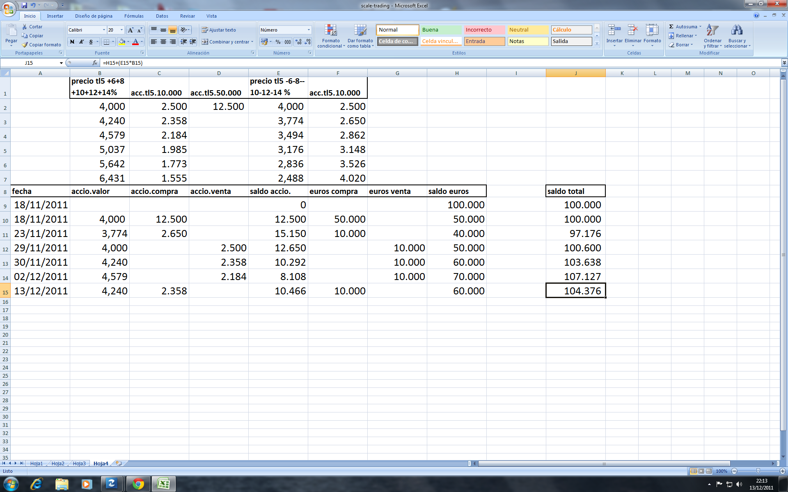Expand the Combinar y centrar dropdown arrow

pyautogui.click(x=252, y=42)
